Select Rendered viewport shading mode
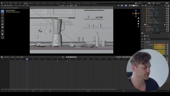Viewport: 170px width, 96px height. click(x=137, y=5)
